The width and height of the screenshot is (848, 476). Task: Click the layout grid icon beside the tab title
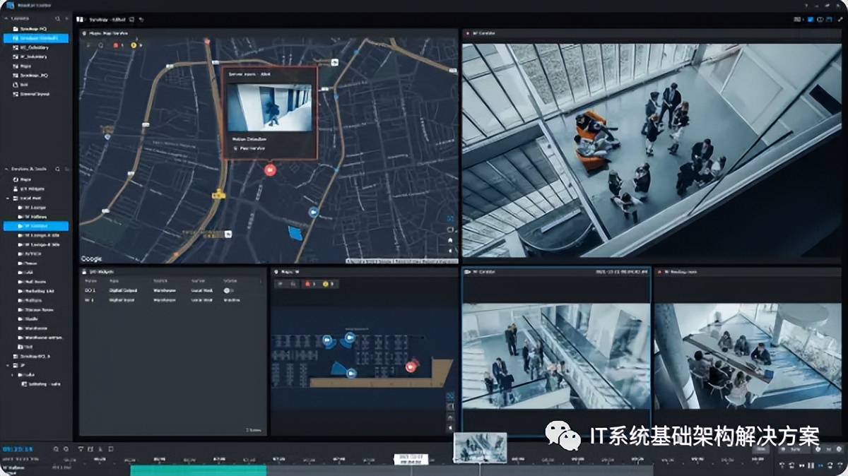[x=80, y=19]
